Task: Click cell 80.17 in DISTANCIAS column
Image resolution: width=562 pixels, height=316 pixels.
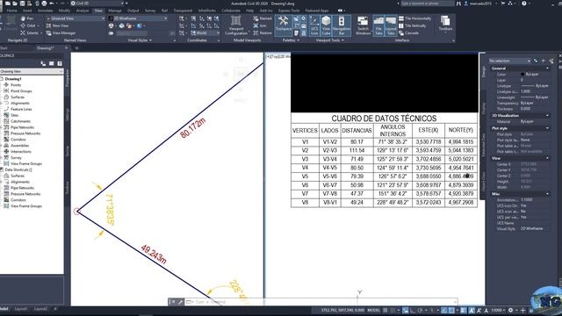Action: coord(357,142)
